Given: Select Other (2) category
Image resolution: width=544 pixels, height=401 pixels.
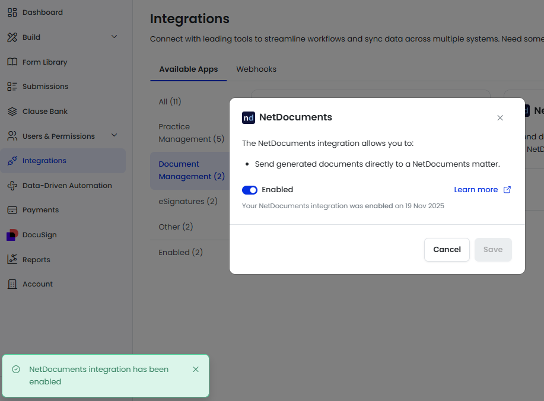Looking at the screenshot, I should pyautogui.click(x=176, y=227).
